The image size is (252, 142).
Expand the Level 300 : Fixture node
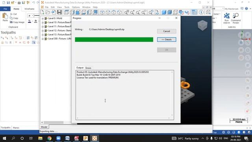pos(43,39)
